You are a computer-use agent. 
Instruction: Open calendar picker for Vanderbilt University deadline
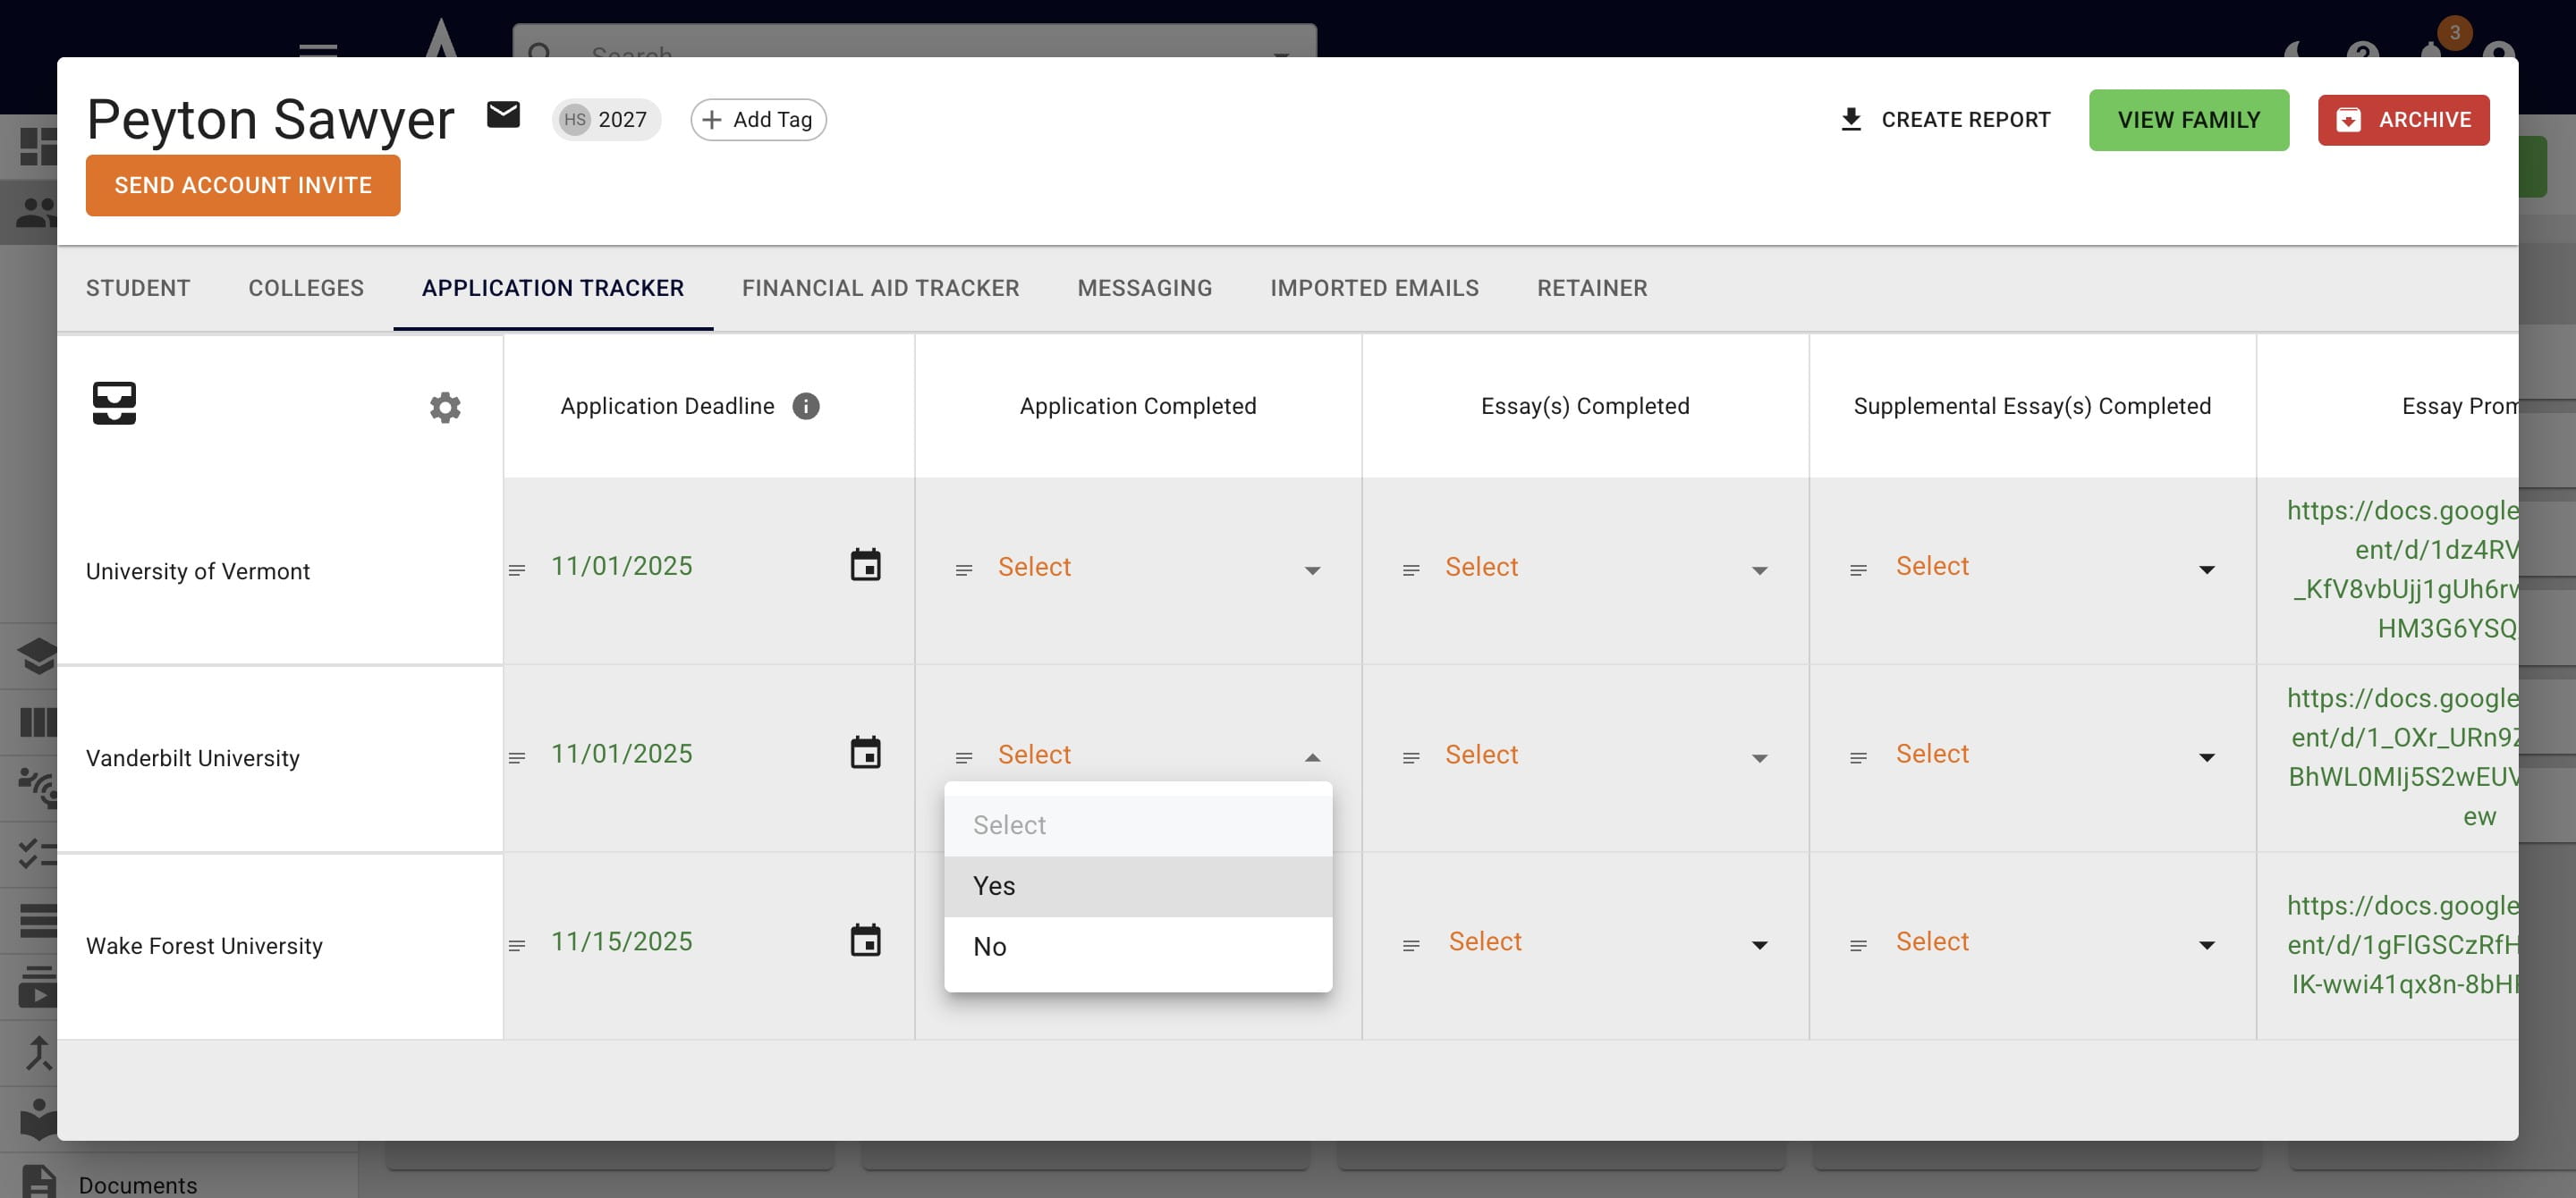click(x=865, y=753)
